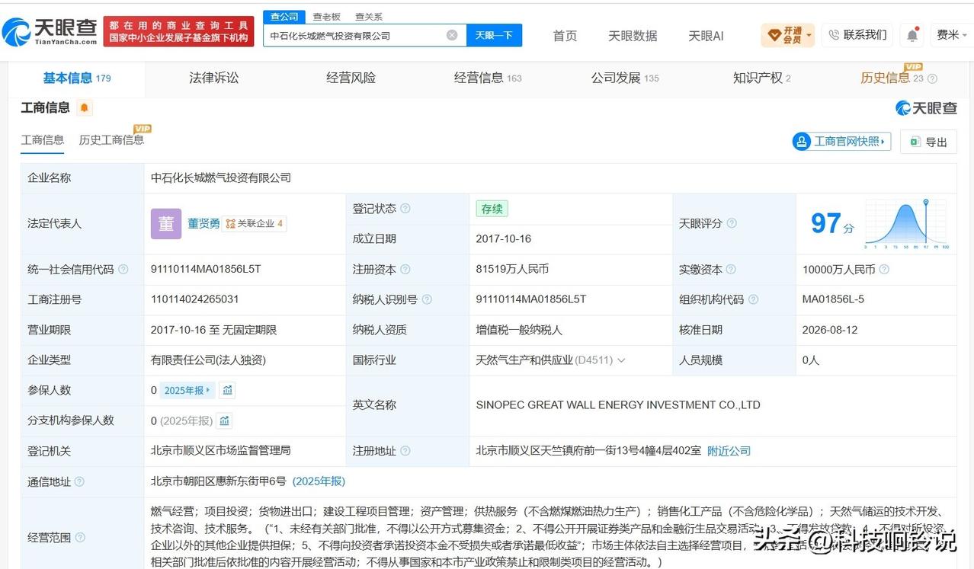Switch to 公司发展 tab
The height and width of the screenshot is (569, 974).
click(x=625, y=78)
